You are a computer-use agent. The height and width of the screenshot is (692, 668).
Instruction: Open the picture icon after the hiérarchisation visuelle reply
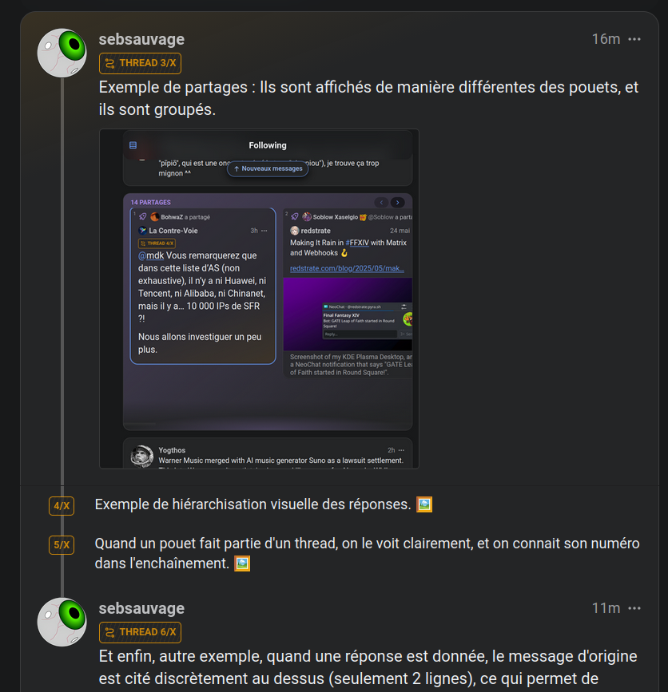(x=424, y=504)
